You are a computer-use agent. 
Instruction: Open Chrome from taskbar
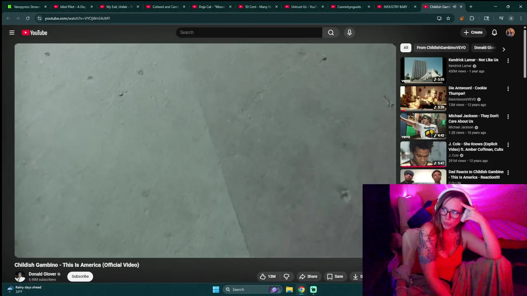(x=301, y=289)
